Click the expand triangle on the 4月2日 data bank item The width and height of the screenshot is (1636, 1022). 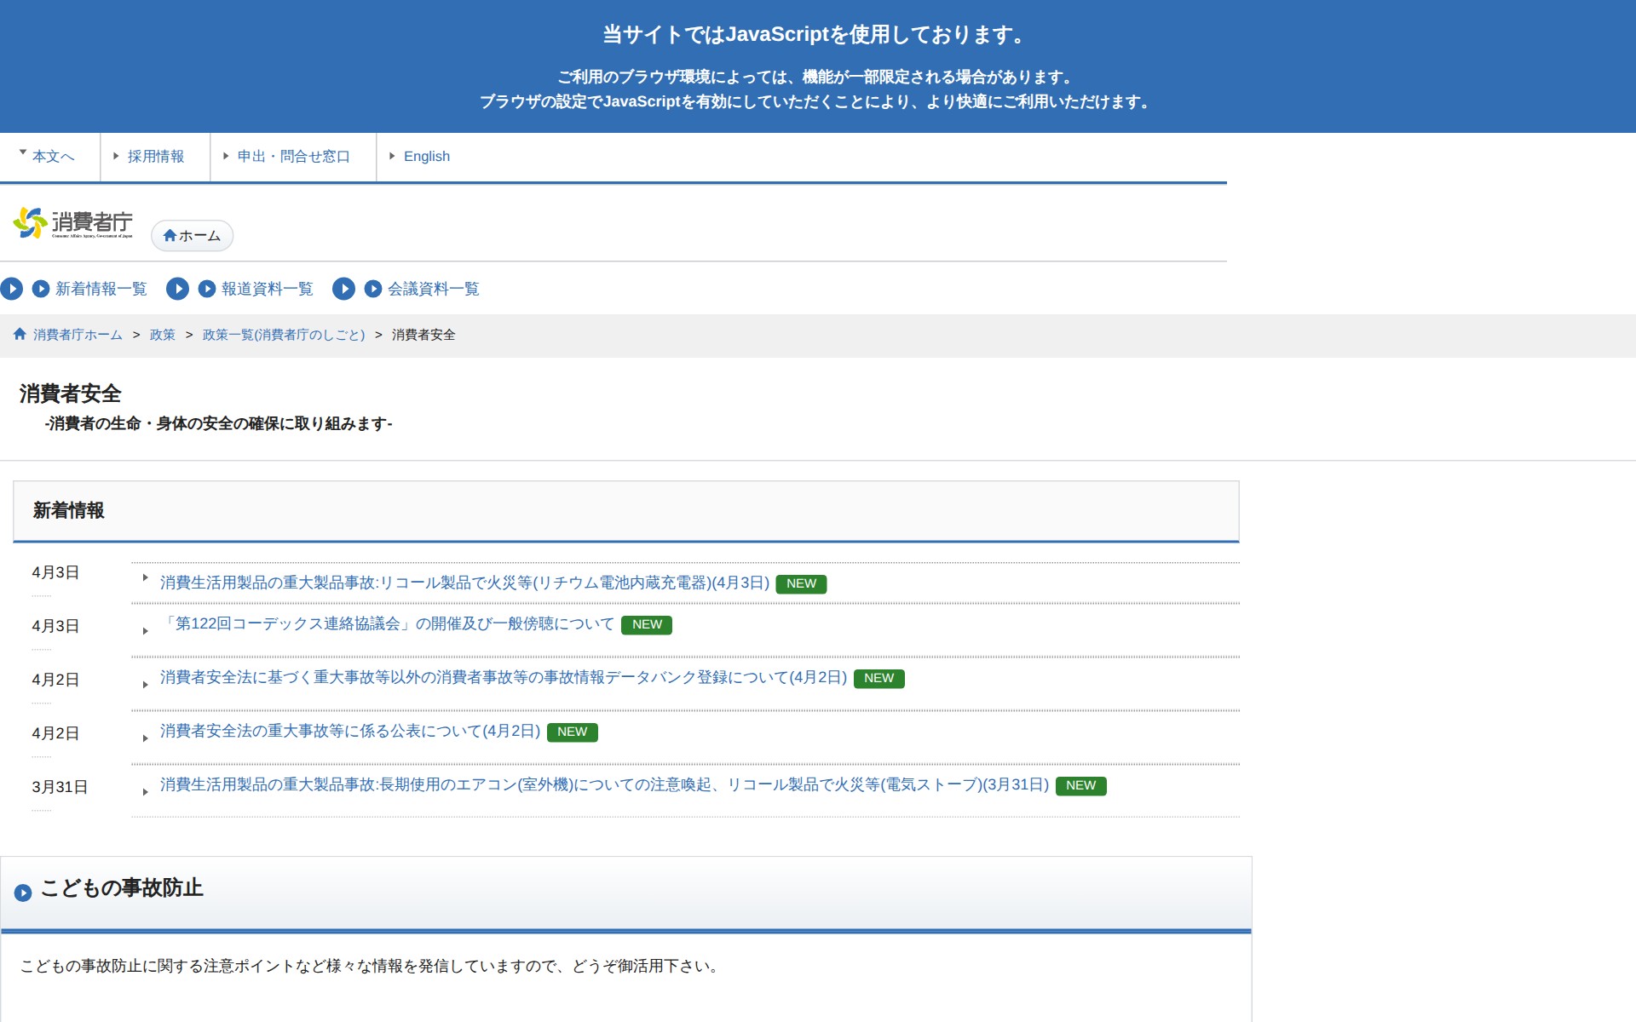(x=147, y=686)
